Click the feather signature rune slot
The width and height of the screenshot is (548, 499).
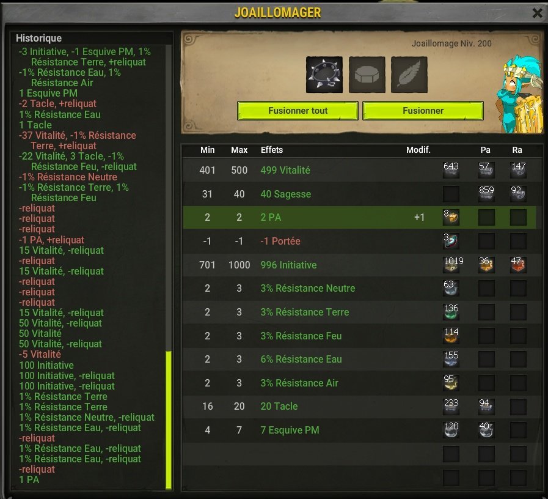pos(409,75)
